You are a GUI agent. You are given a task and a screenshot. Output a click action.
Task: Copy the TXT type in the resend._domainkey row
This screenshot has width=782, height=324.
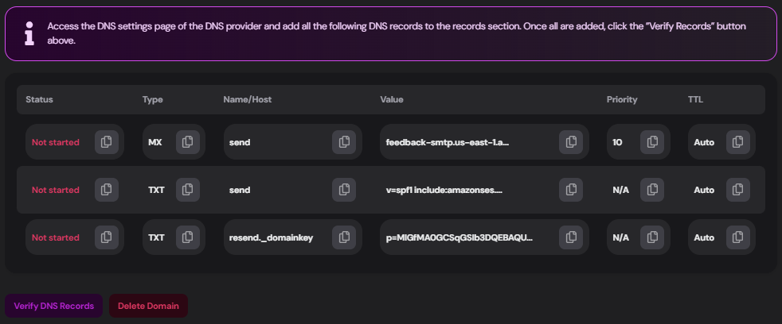187,237
